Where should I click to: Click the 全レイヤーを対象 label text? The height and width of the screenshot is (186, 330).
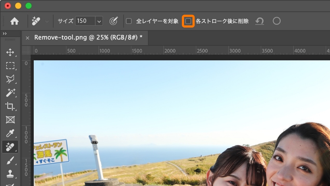[157, 21]
